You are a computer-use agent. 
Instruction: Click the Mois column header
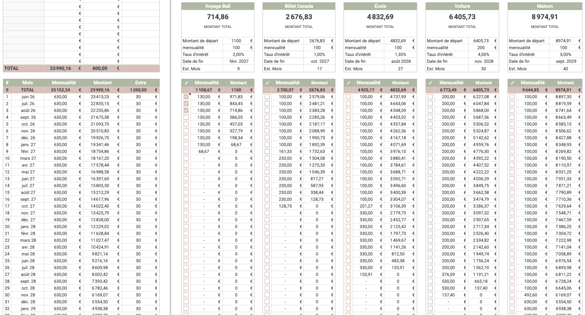(28, 83)
